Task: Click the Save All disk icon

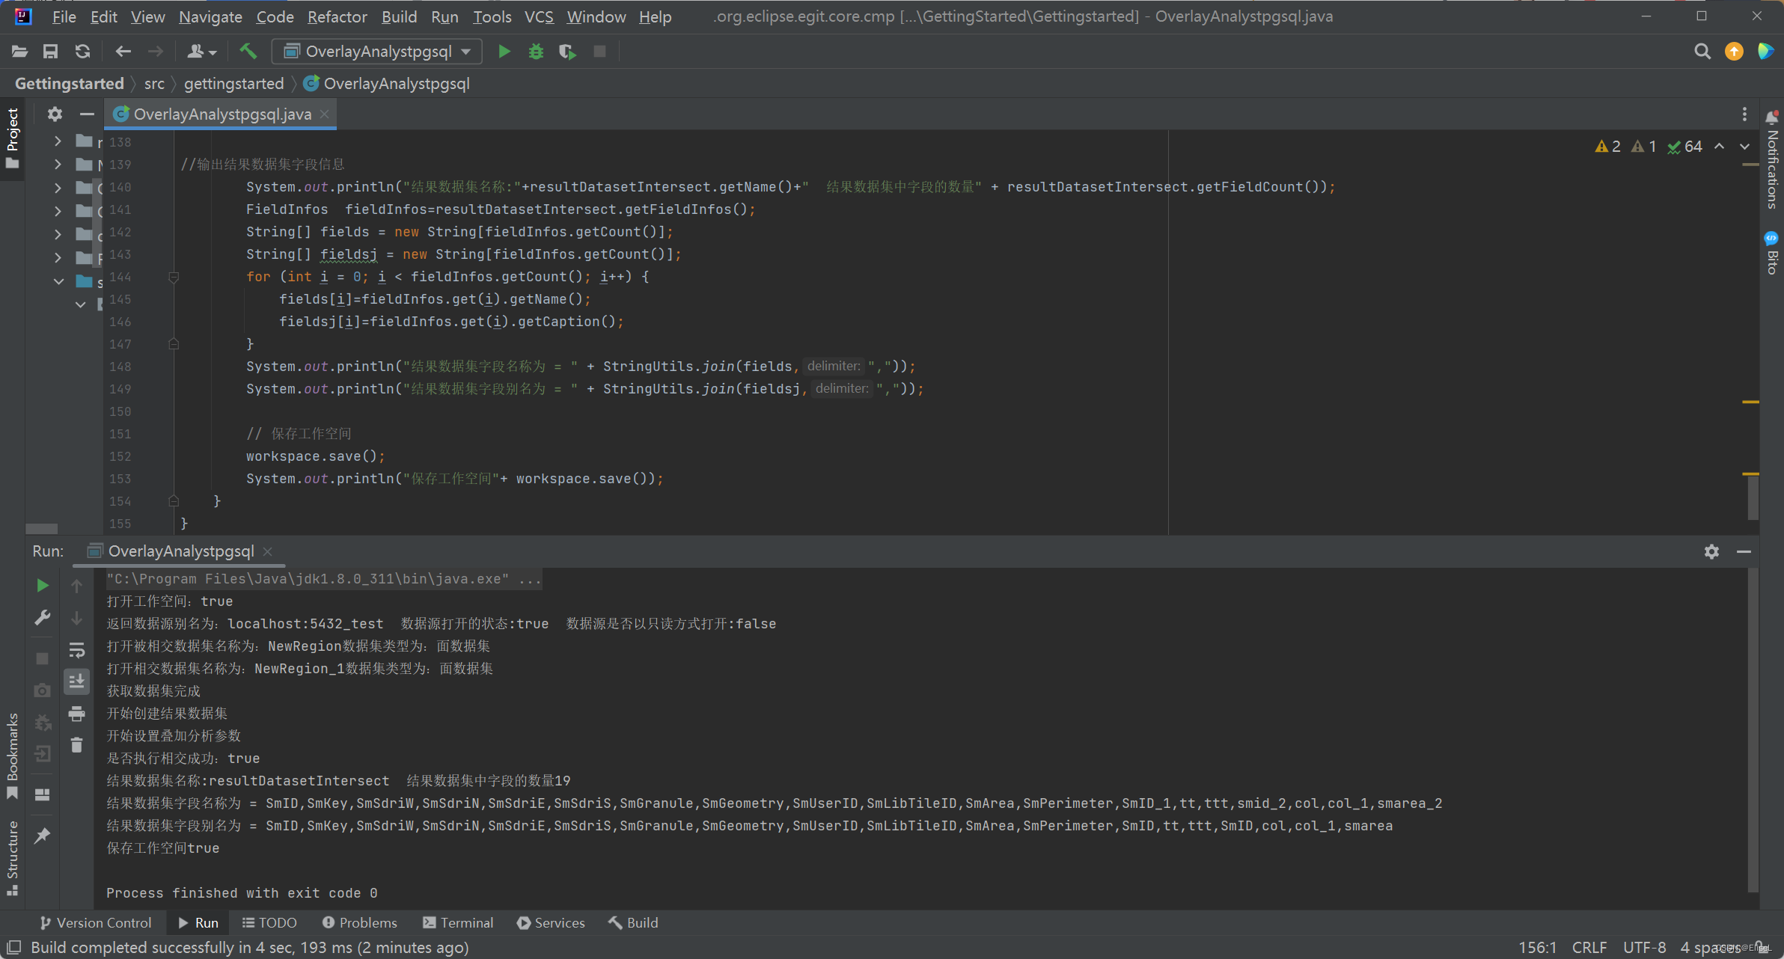Action: [x=50, y=52]
